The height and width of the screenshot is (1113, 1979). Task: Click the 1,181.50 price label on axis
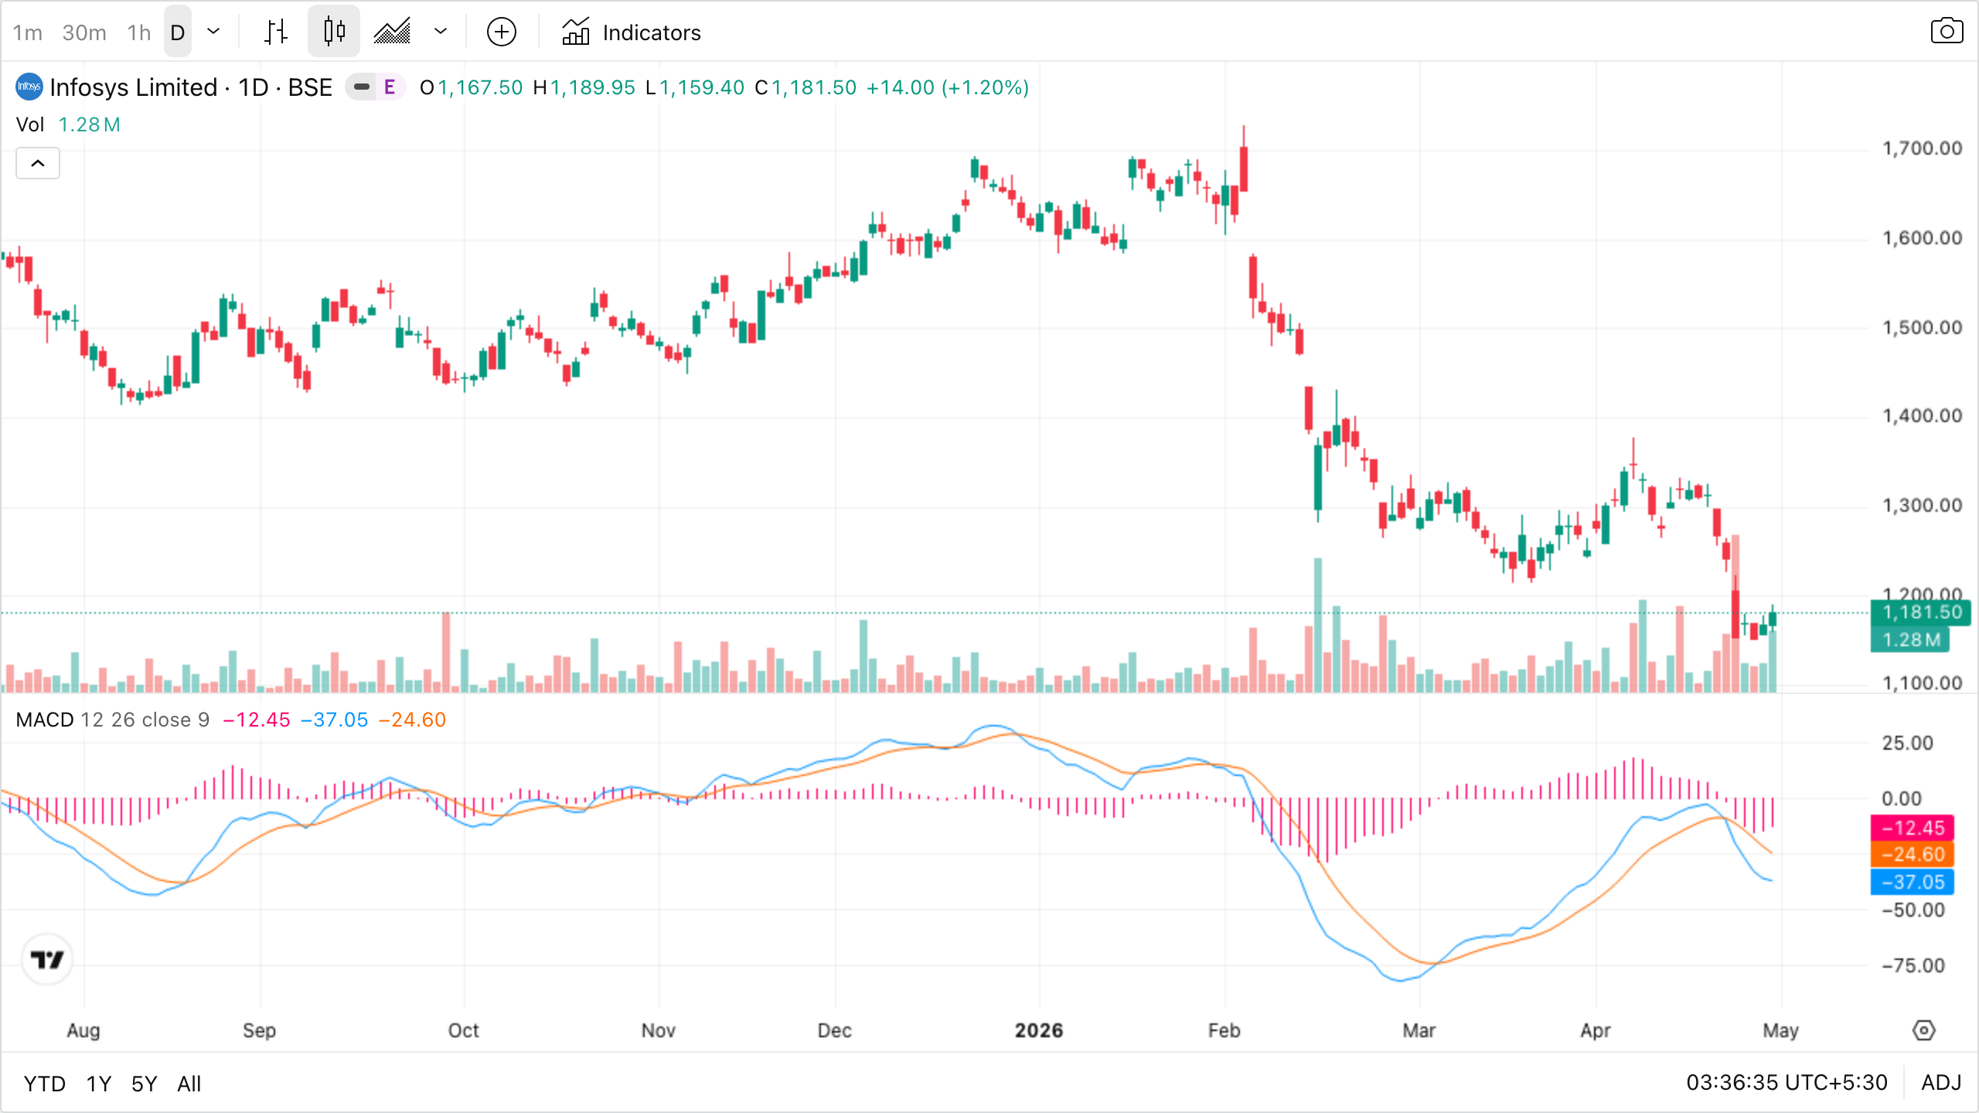point(1921,612)
